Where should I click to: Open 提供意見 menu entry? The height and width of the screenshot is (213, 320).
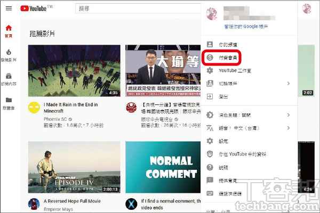click(249, 180)
